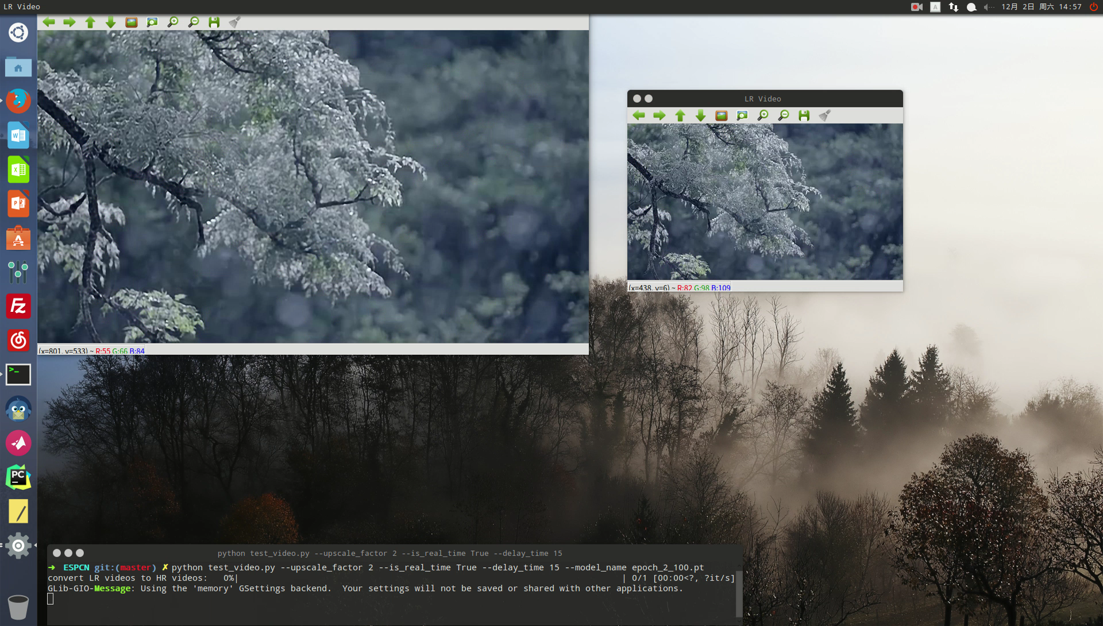Launch PyCharm from the launcher
Image resolution: width=1103 pixels, height=626 pixels.
[18, 477]
